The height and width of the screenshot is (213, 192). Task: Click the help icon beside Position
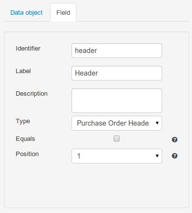[174, 156]
